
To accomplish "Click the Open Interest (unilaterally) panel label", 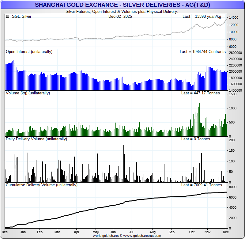I will coord(29,52).
